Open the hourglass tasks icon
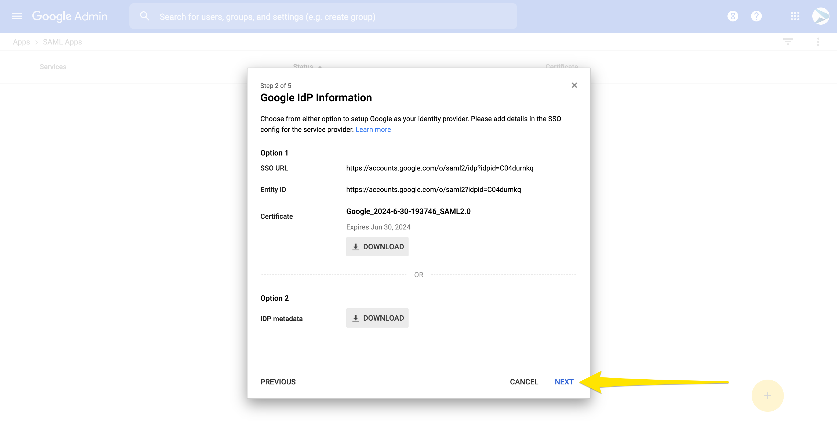 pos(733,16)
